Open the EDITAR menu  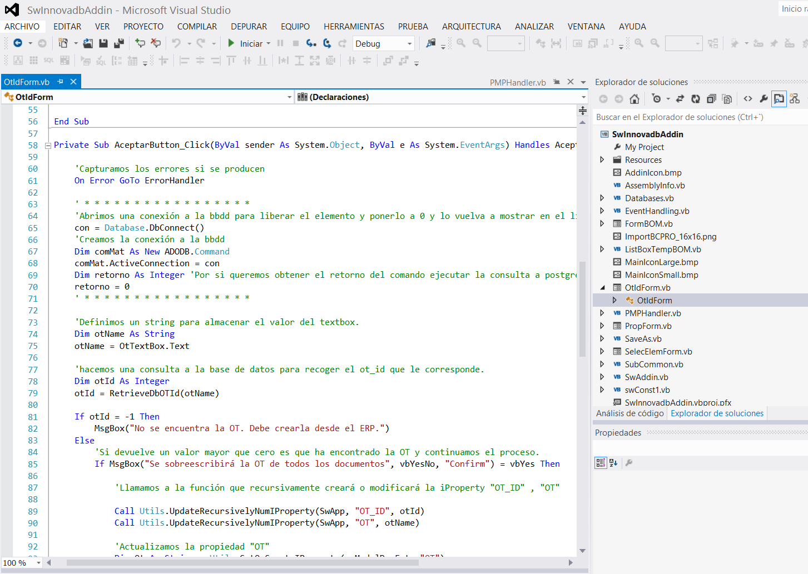coord(67,27)
